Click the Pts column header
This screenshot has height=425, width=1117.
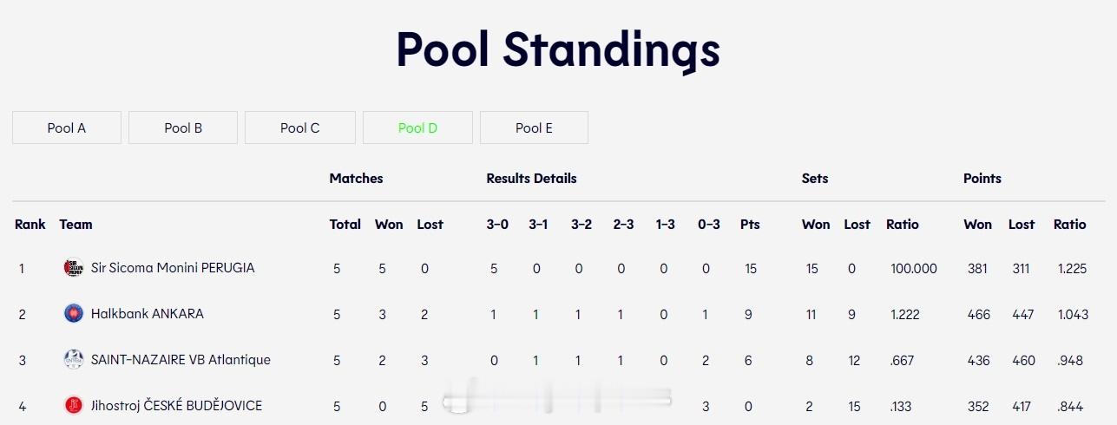[750, 224]
